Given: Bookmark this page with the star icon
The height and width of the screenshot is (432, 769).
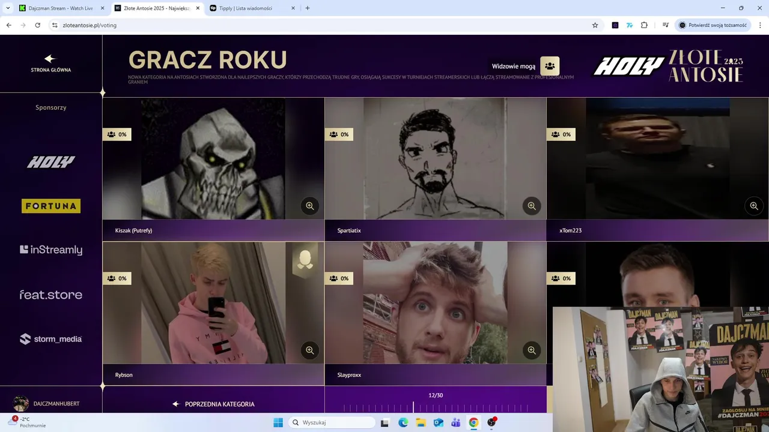Looking at the screenshot, I should (595, 25).
